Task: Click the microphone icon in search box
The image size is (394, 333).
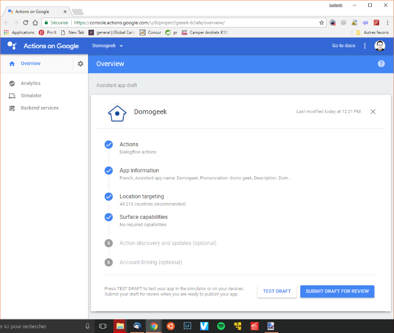Action: [x=88, y=326]
